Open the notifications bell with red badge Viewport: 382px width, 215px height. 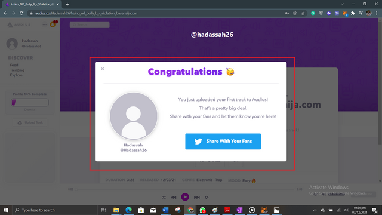[x=53, y=24]
